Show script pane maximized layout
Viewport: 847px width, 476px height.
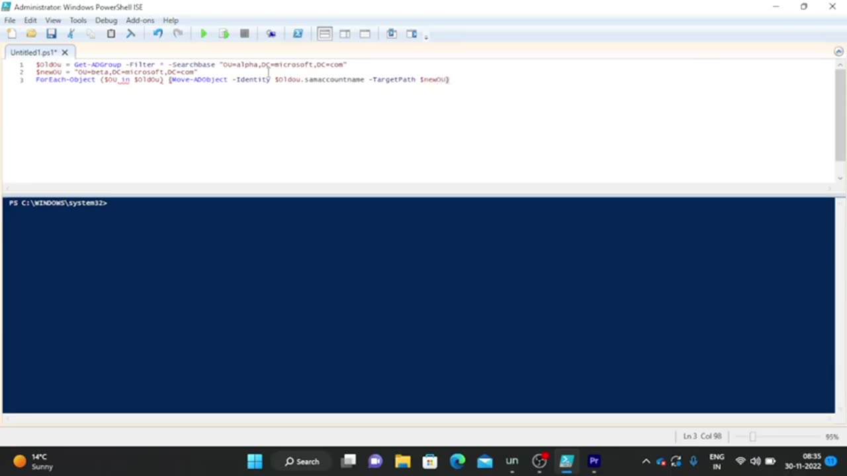(x=365, y=34)
